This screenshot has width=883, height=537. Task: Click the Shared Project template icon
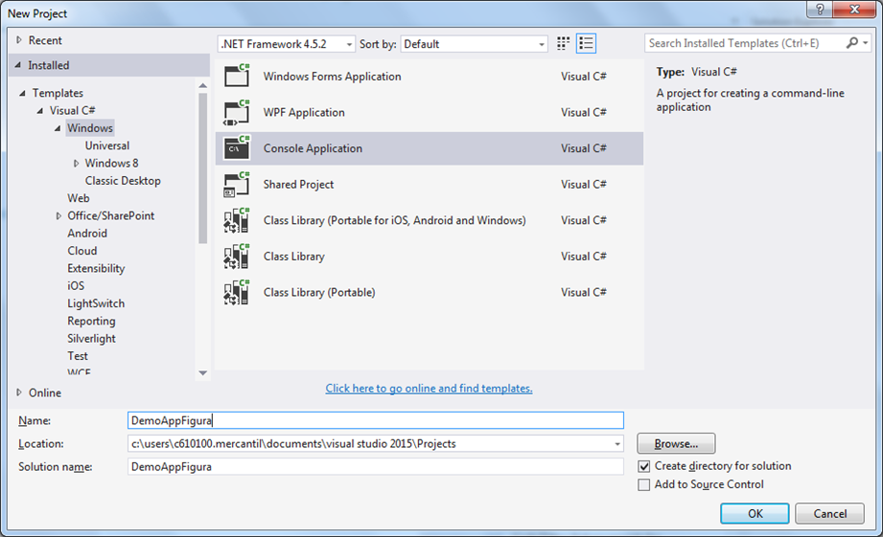click(237, 184)
